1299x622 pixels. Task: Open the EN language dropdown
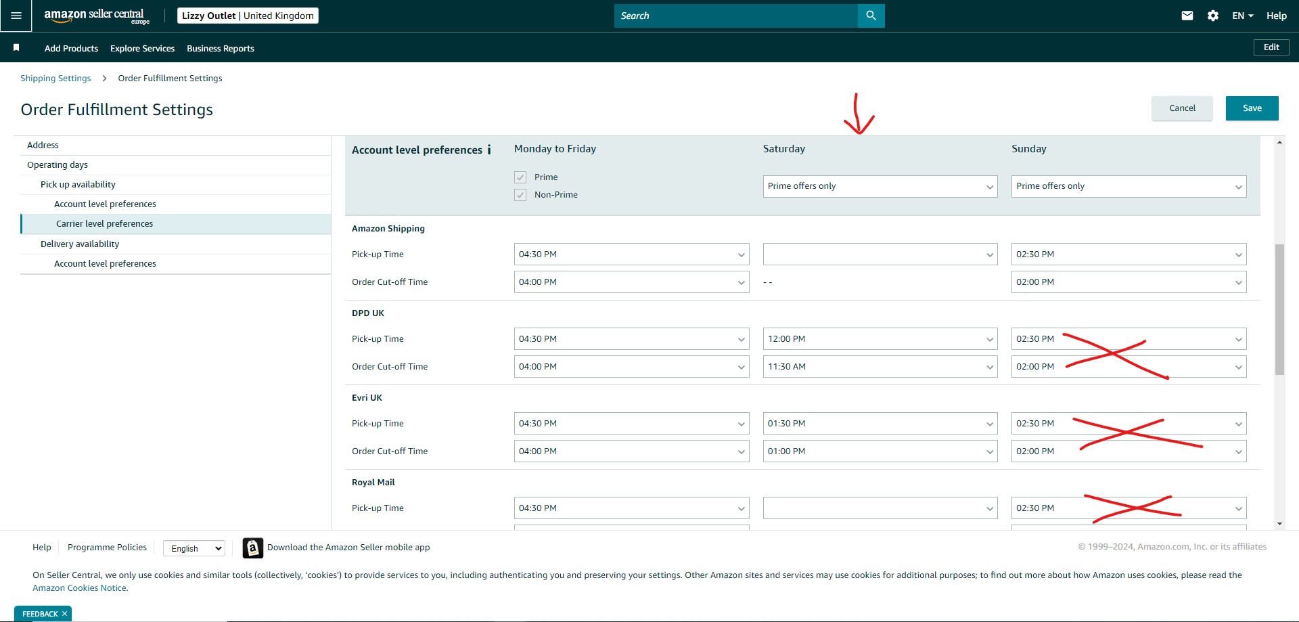coord(1243,16)
